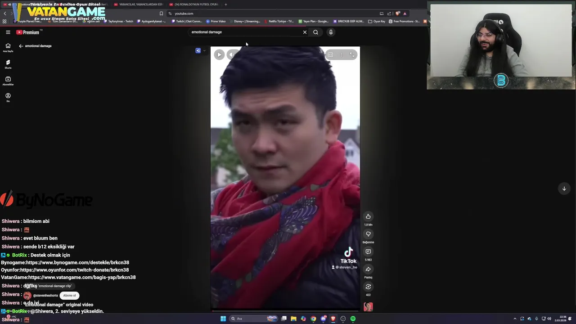Open the comments on the Short
The width and height of the screenshot is (576, 324).
(x=368, y=252)
